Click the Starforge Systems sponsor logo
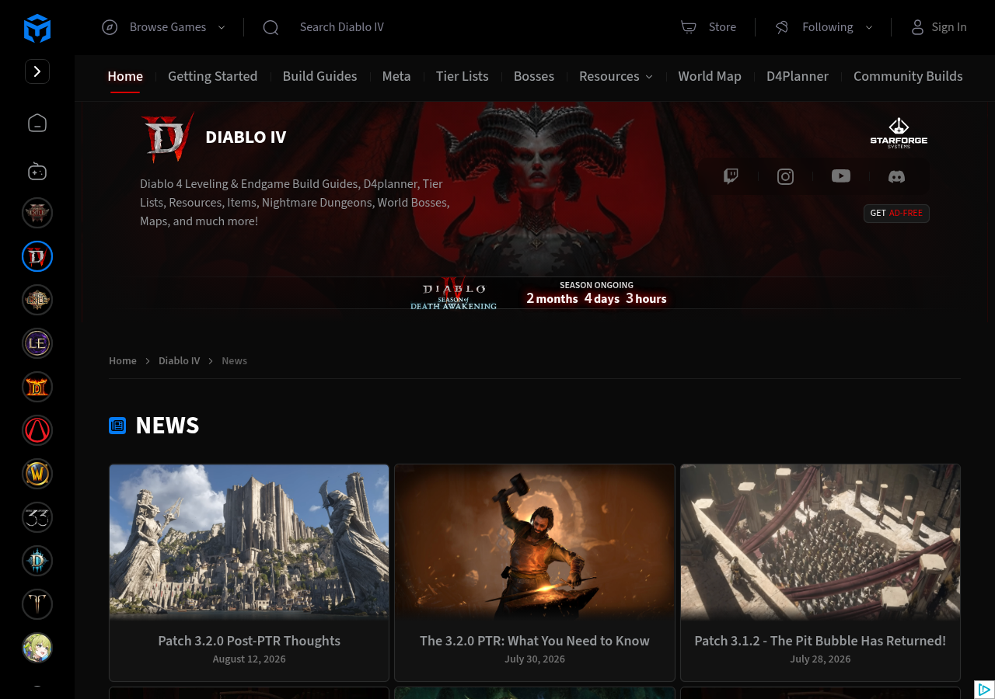995x699 pixels. 899,133
